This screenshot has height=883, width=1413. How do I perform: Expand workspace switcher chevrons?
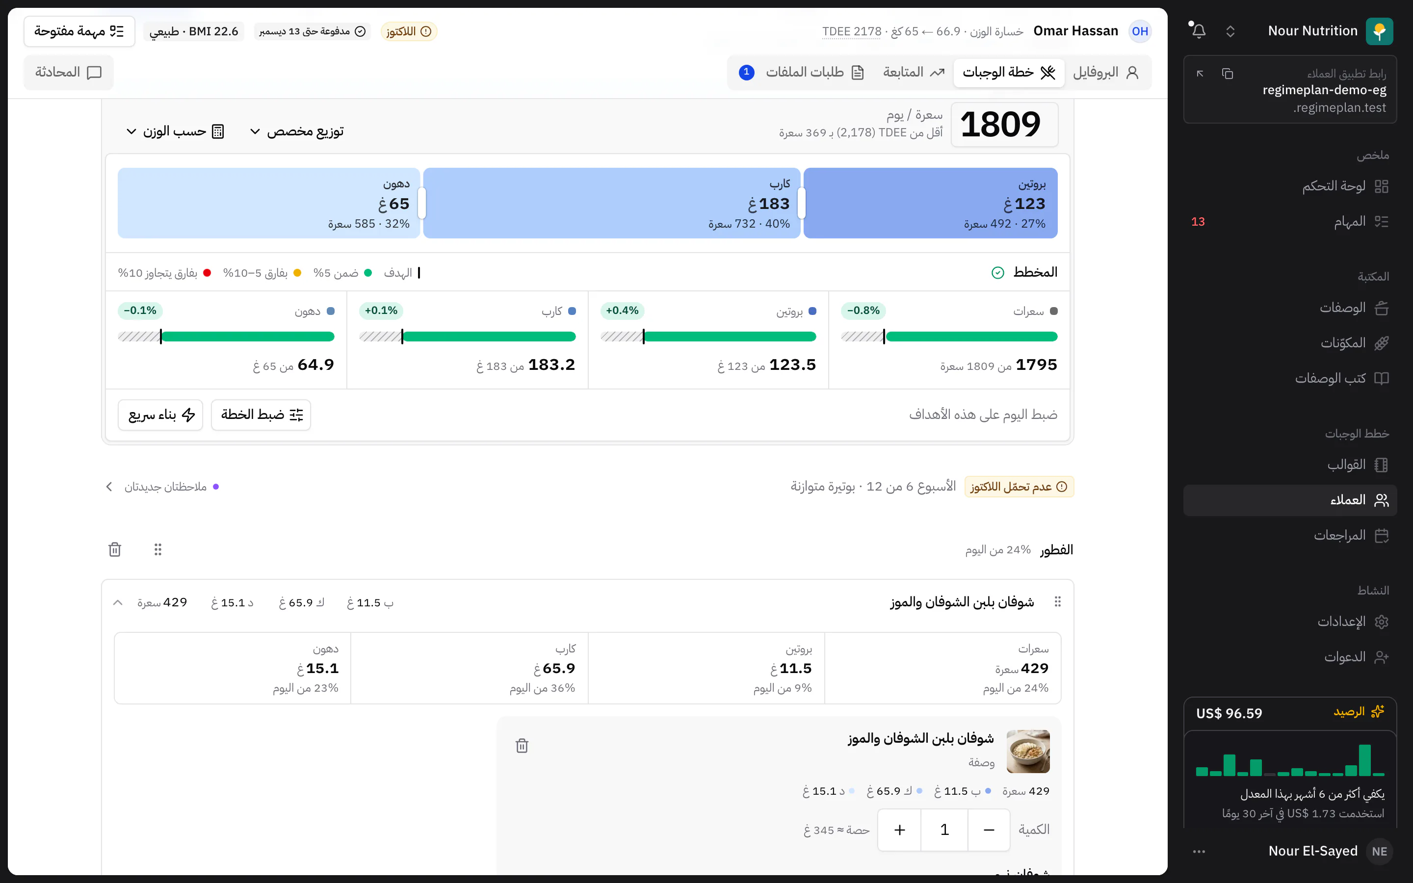point(1230,31)
